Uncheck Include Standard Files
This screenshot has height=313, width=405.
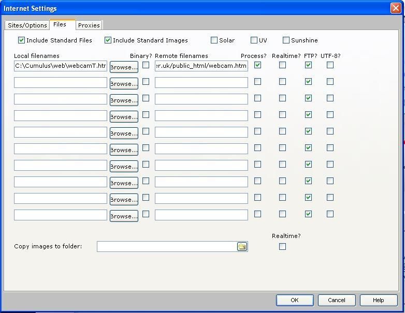point(22,40)
